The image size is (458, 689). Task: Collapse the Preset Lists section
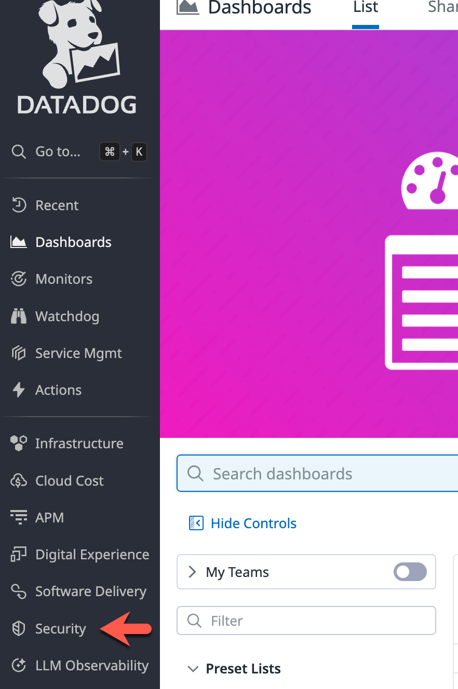tap(193, 669)
